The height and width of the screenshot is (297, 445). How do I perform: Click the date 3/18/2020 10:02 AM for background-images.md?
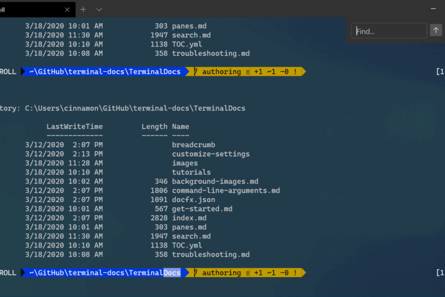point(64,181)
